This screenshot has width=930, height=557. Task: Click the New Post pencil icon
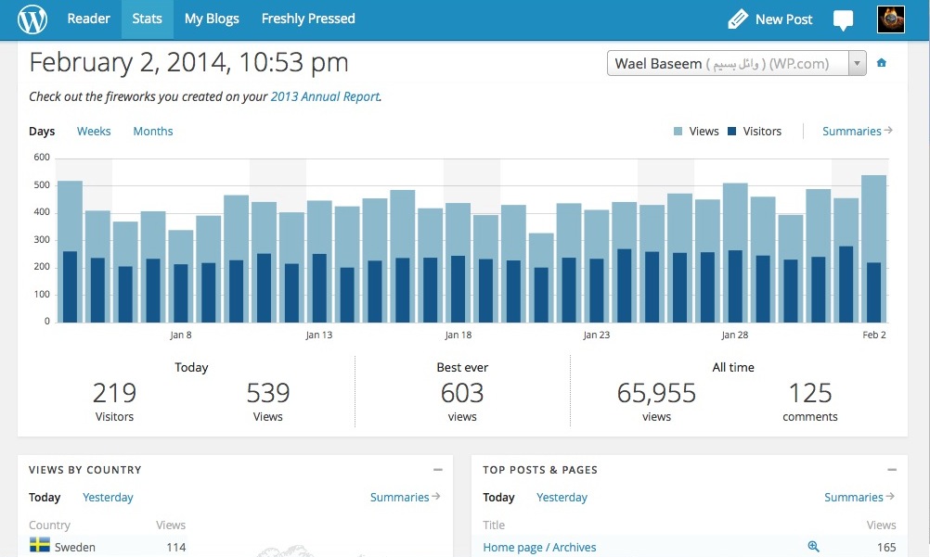click(738, 19)
